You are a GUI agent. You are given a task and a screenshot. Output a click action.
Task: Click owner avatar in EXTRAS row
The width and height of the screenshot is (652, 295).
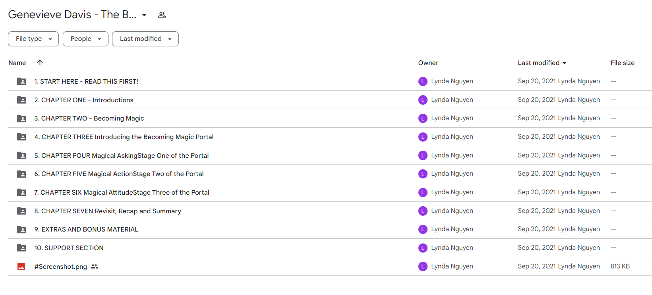point(423,229)
